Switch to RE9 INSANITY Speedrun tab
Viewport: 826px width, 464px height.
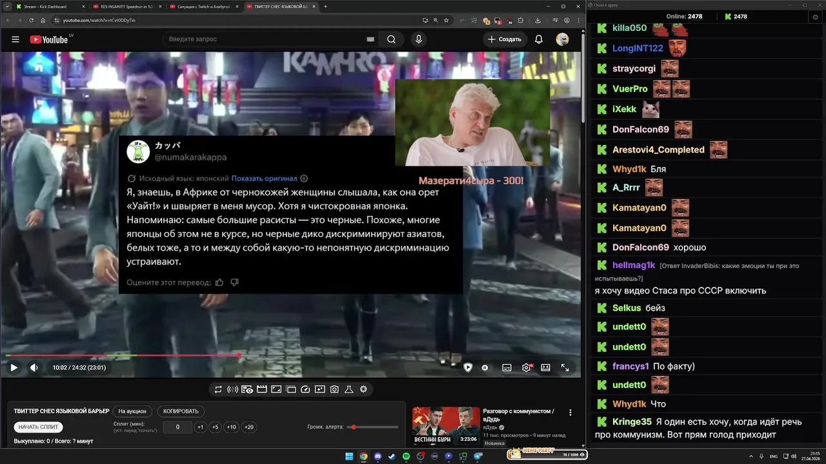(126, 6)
